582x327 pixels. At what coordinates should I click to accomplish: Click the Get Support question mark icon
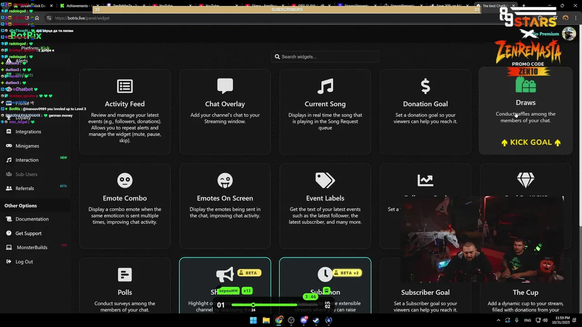tap(9, 233)
